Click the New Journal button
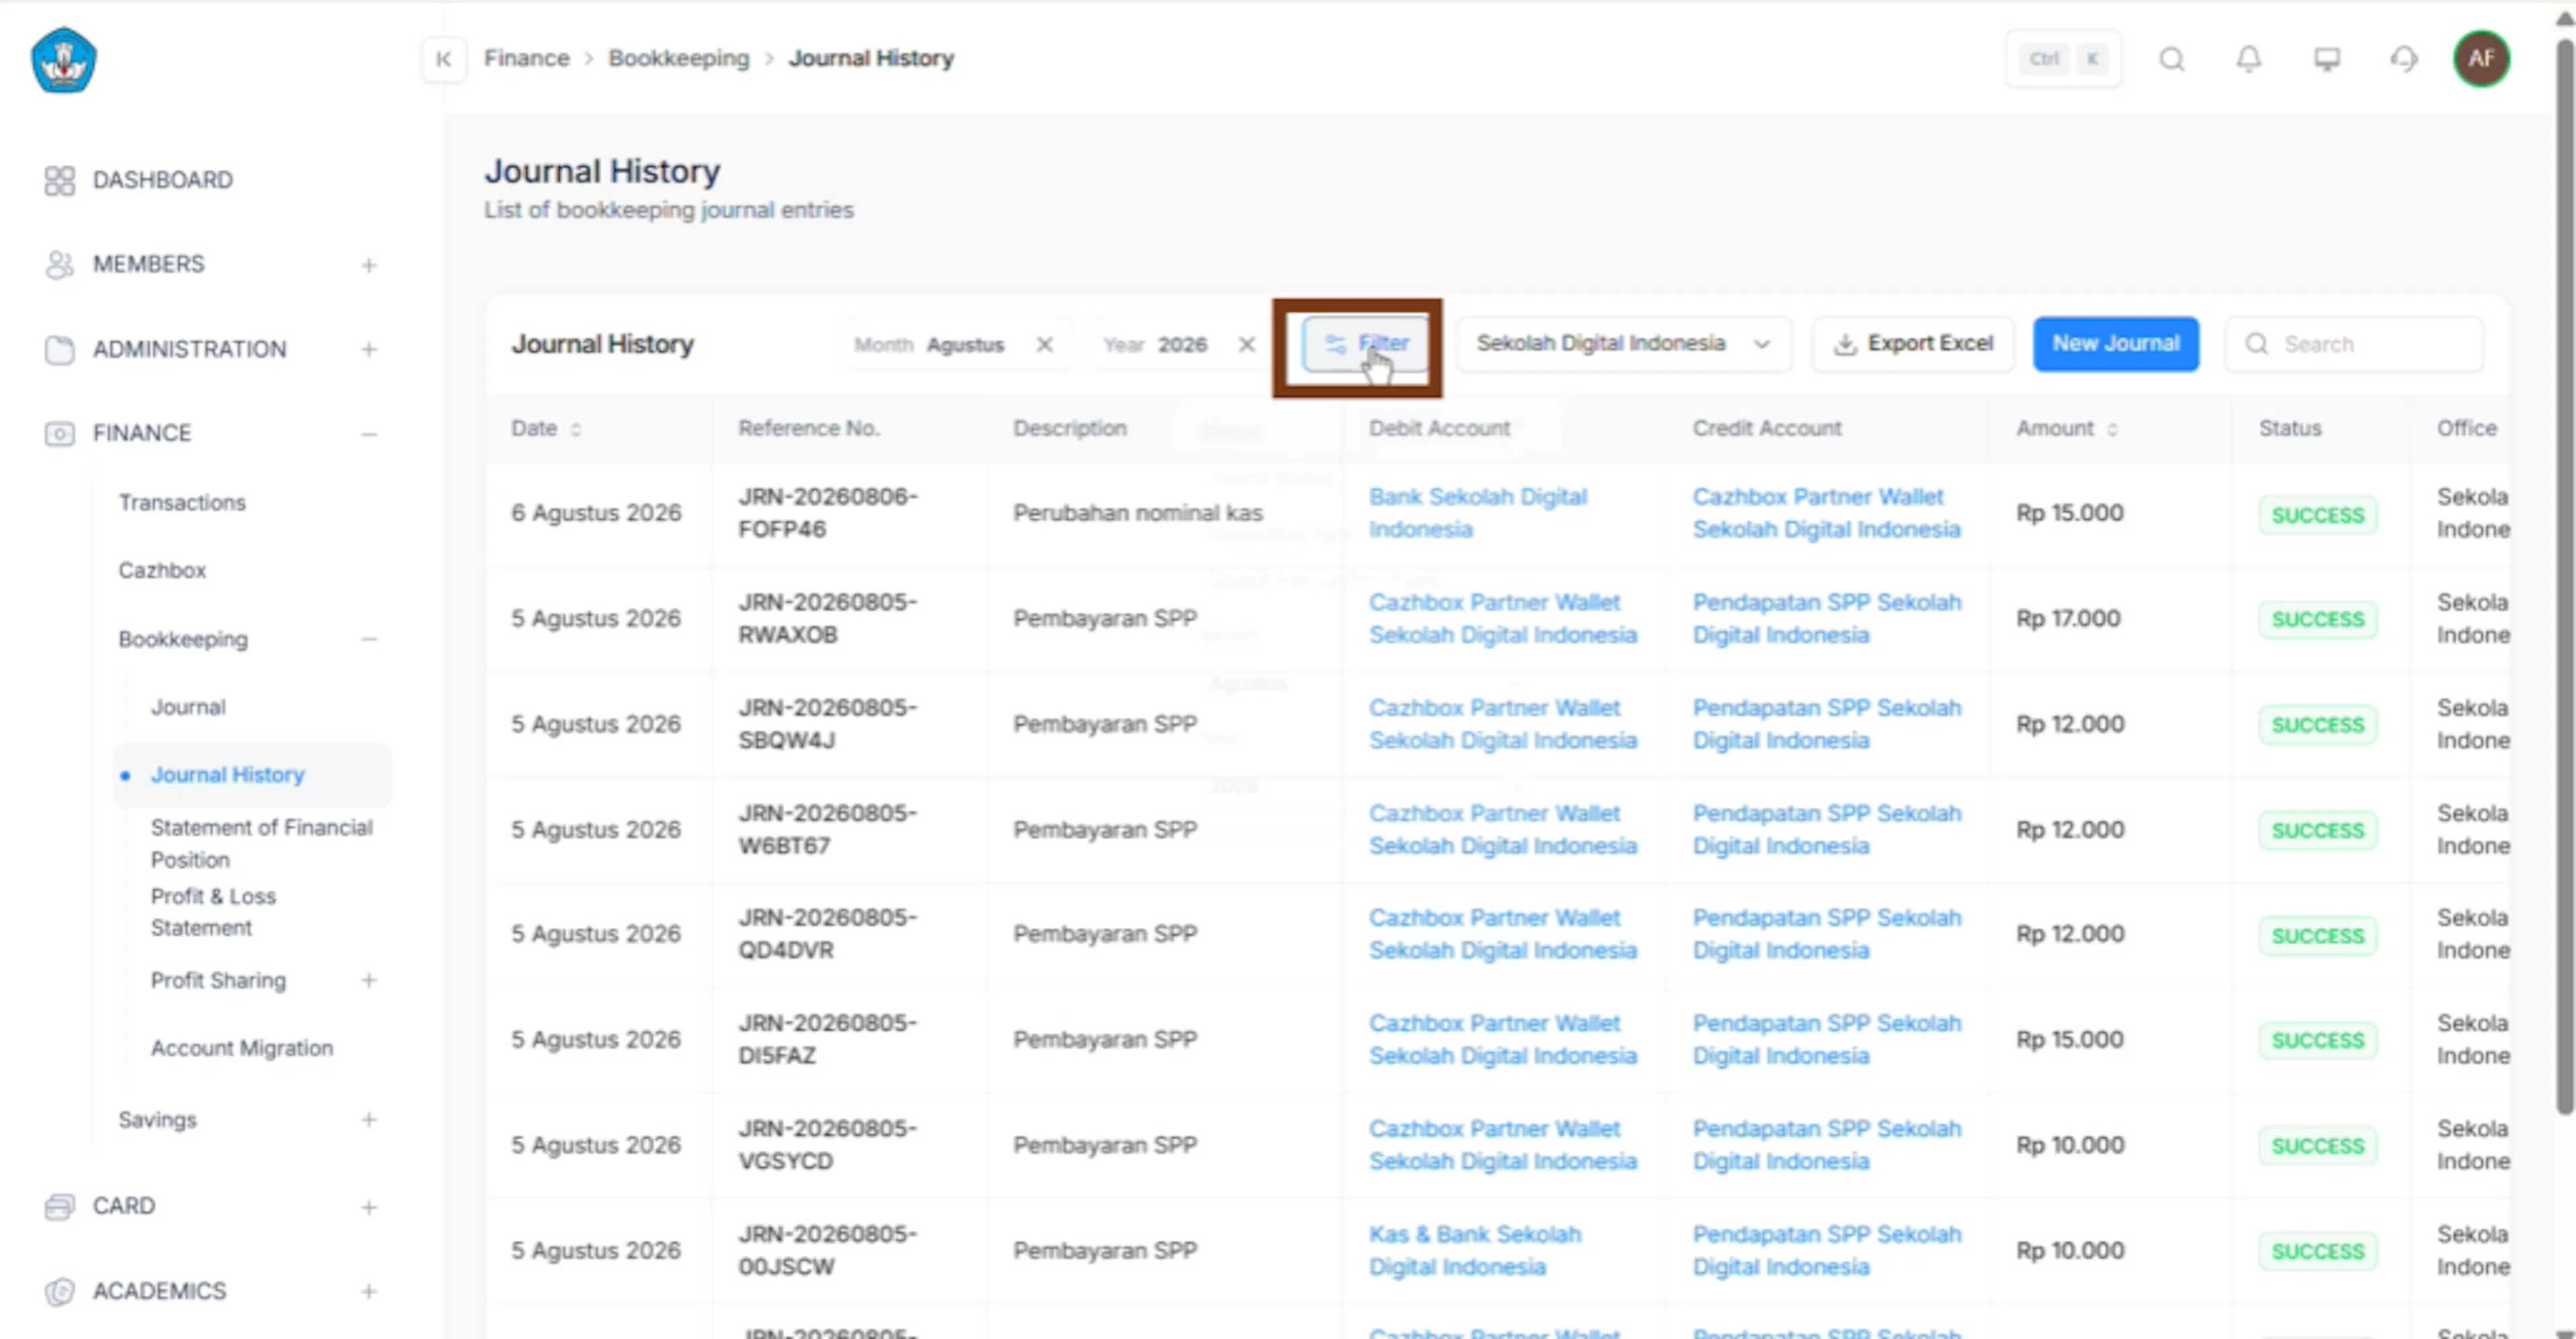The height and width of the screenshot is (1339, 2576). coord(2116,344)
